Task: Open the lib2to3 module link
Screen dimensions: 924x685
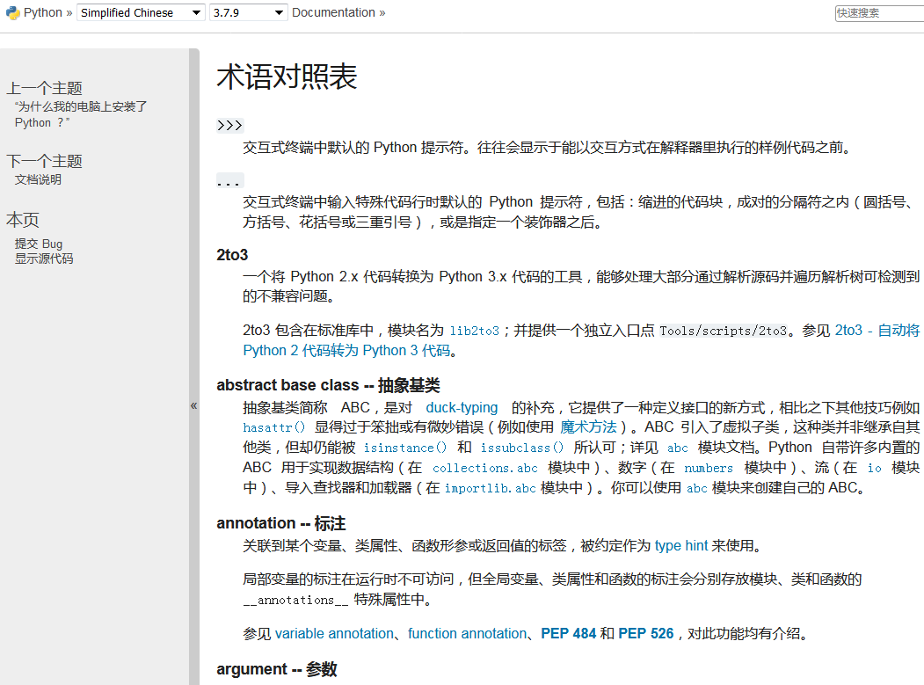Action: tap(475, 331)
